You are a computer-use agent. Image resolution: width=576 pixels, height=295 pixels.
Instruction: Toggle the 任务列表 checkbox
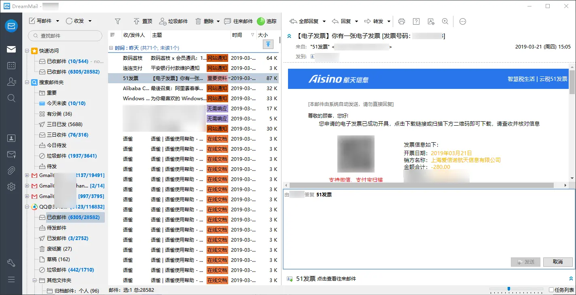click(551, 290)
